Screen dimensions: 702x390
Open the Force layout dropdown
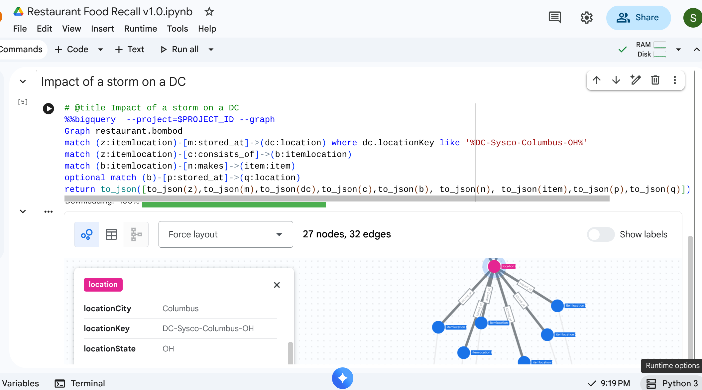tap(226, 234)
